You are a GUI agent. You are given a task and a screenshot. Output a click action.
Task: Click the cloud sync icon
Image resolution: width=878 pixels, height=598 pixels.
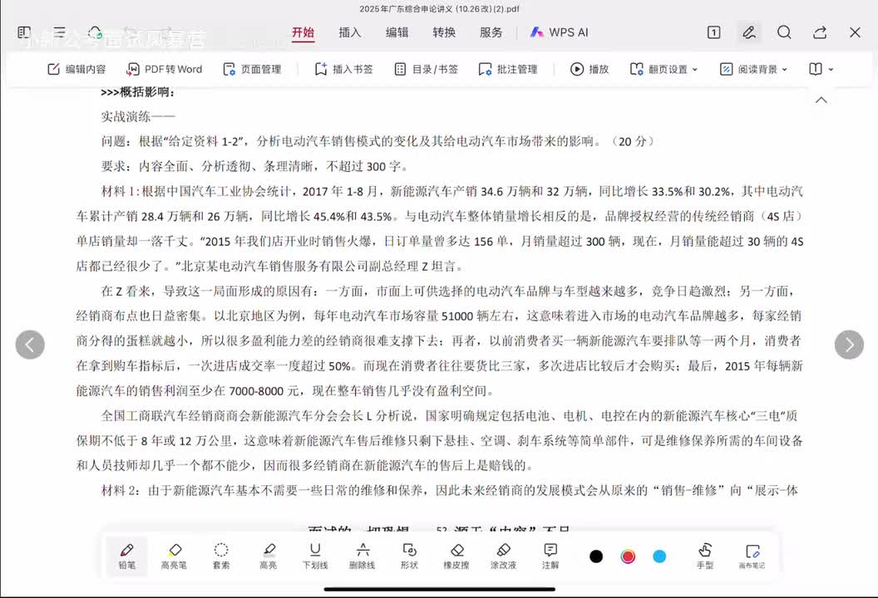point(95,32)
